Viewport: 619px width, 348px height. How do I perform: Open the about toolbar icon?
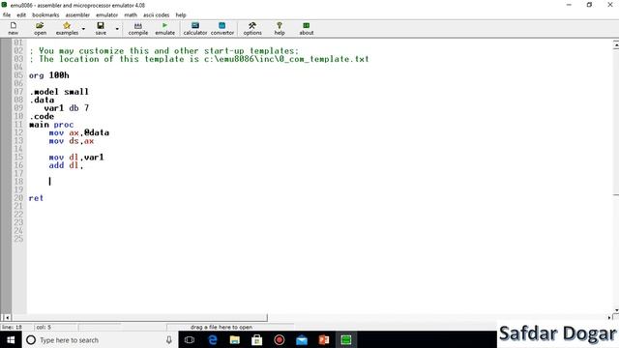click(x=307, y=29)
